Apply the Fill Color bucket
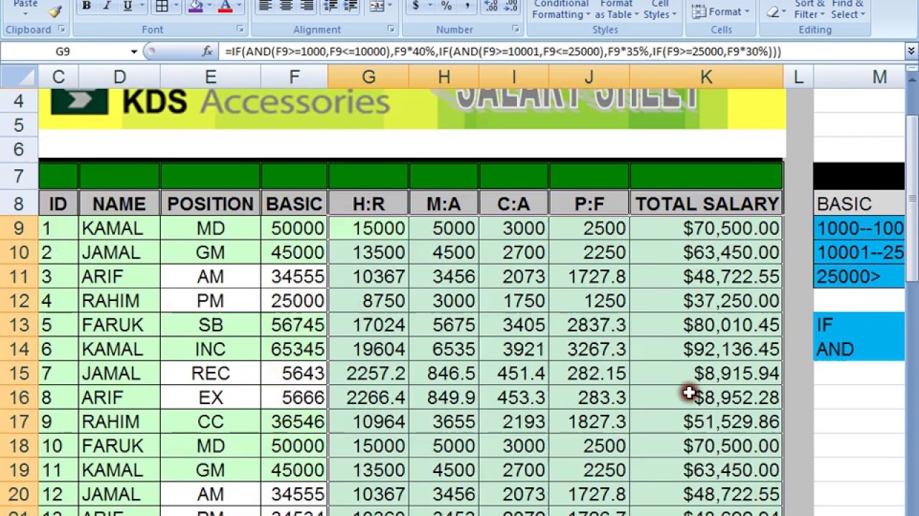Viewport: 919px width, 516px height. click(x=195, y=6)
